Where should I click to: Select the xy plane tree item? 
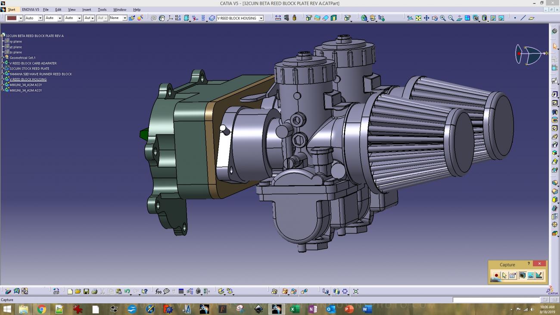click(x=16, y=41)
